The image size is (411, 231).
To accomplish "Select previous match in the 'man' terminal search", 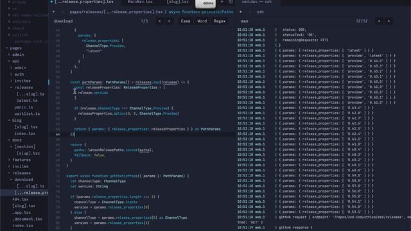I will pos(379,21).
